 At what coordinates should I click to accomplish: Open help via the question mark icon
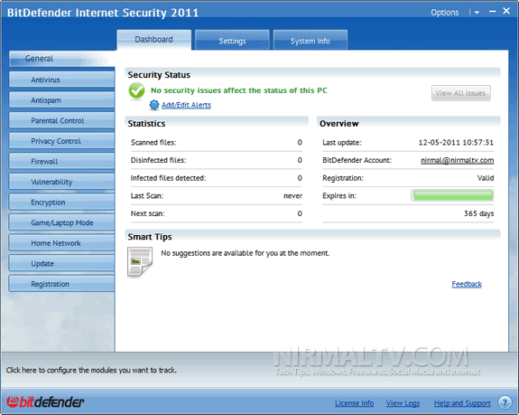pyautogui.click(x=505, y=402)
